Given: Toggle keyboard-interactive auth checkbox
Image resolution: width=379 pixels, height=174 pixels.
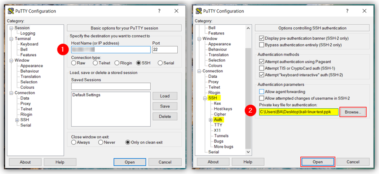Looking at the screenshot, I should (261, 75).
